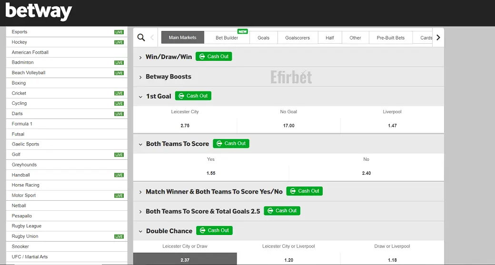The width and height of the screenshot is (495, 265).
Task: Open Futsal in sports list
Action: point(67,134)
